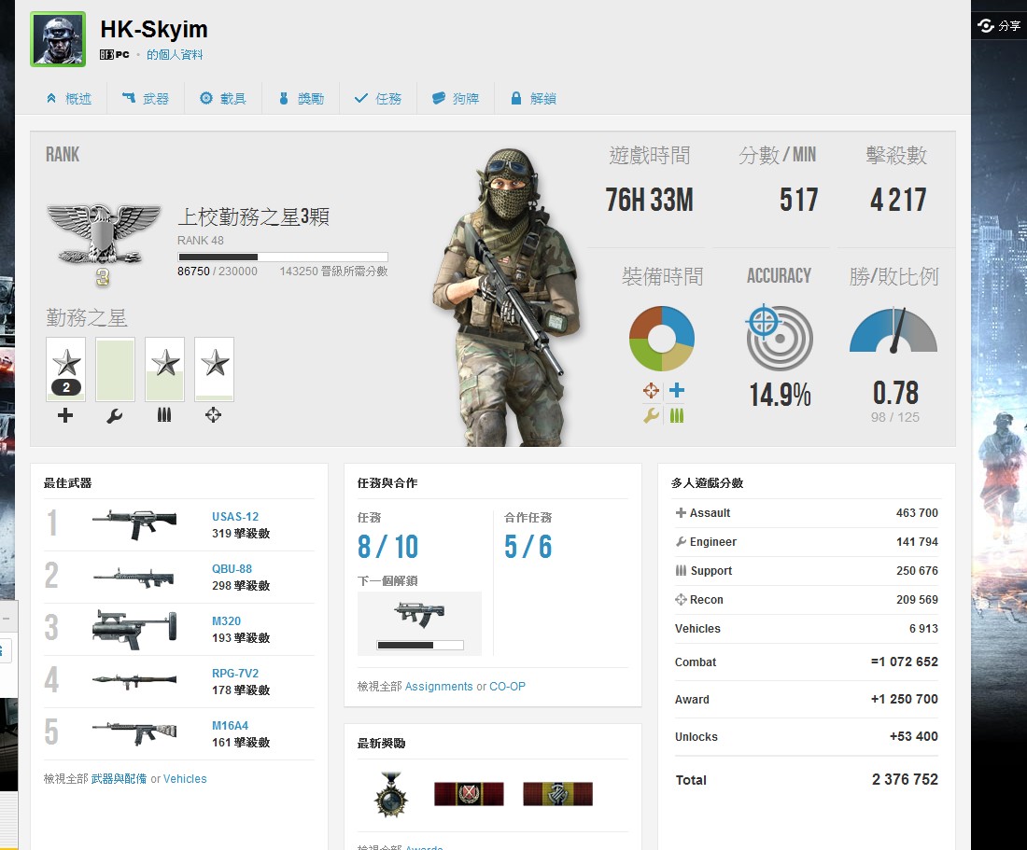Click the HK-Skyim soldier avatar
1027x850 pixels.
(x=58, y=39)
